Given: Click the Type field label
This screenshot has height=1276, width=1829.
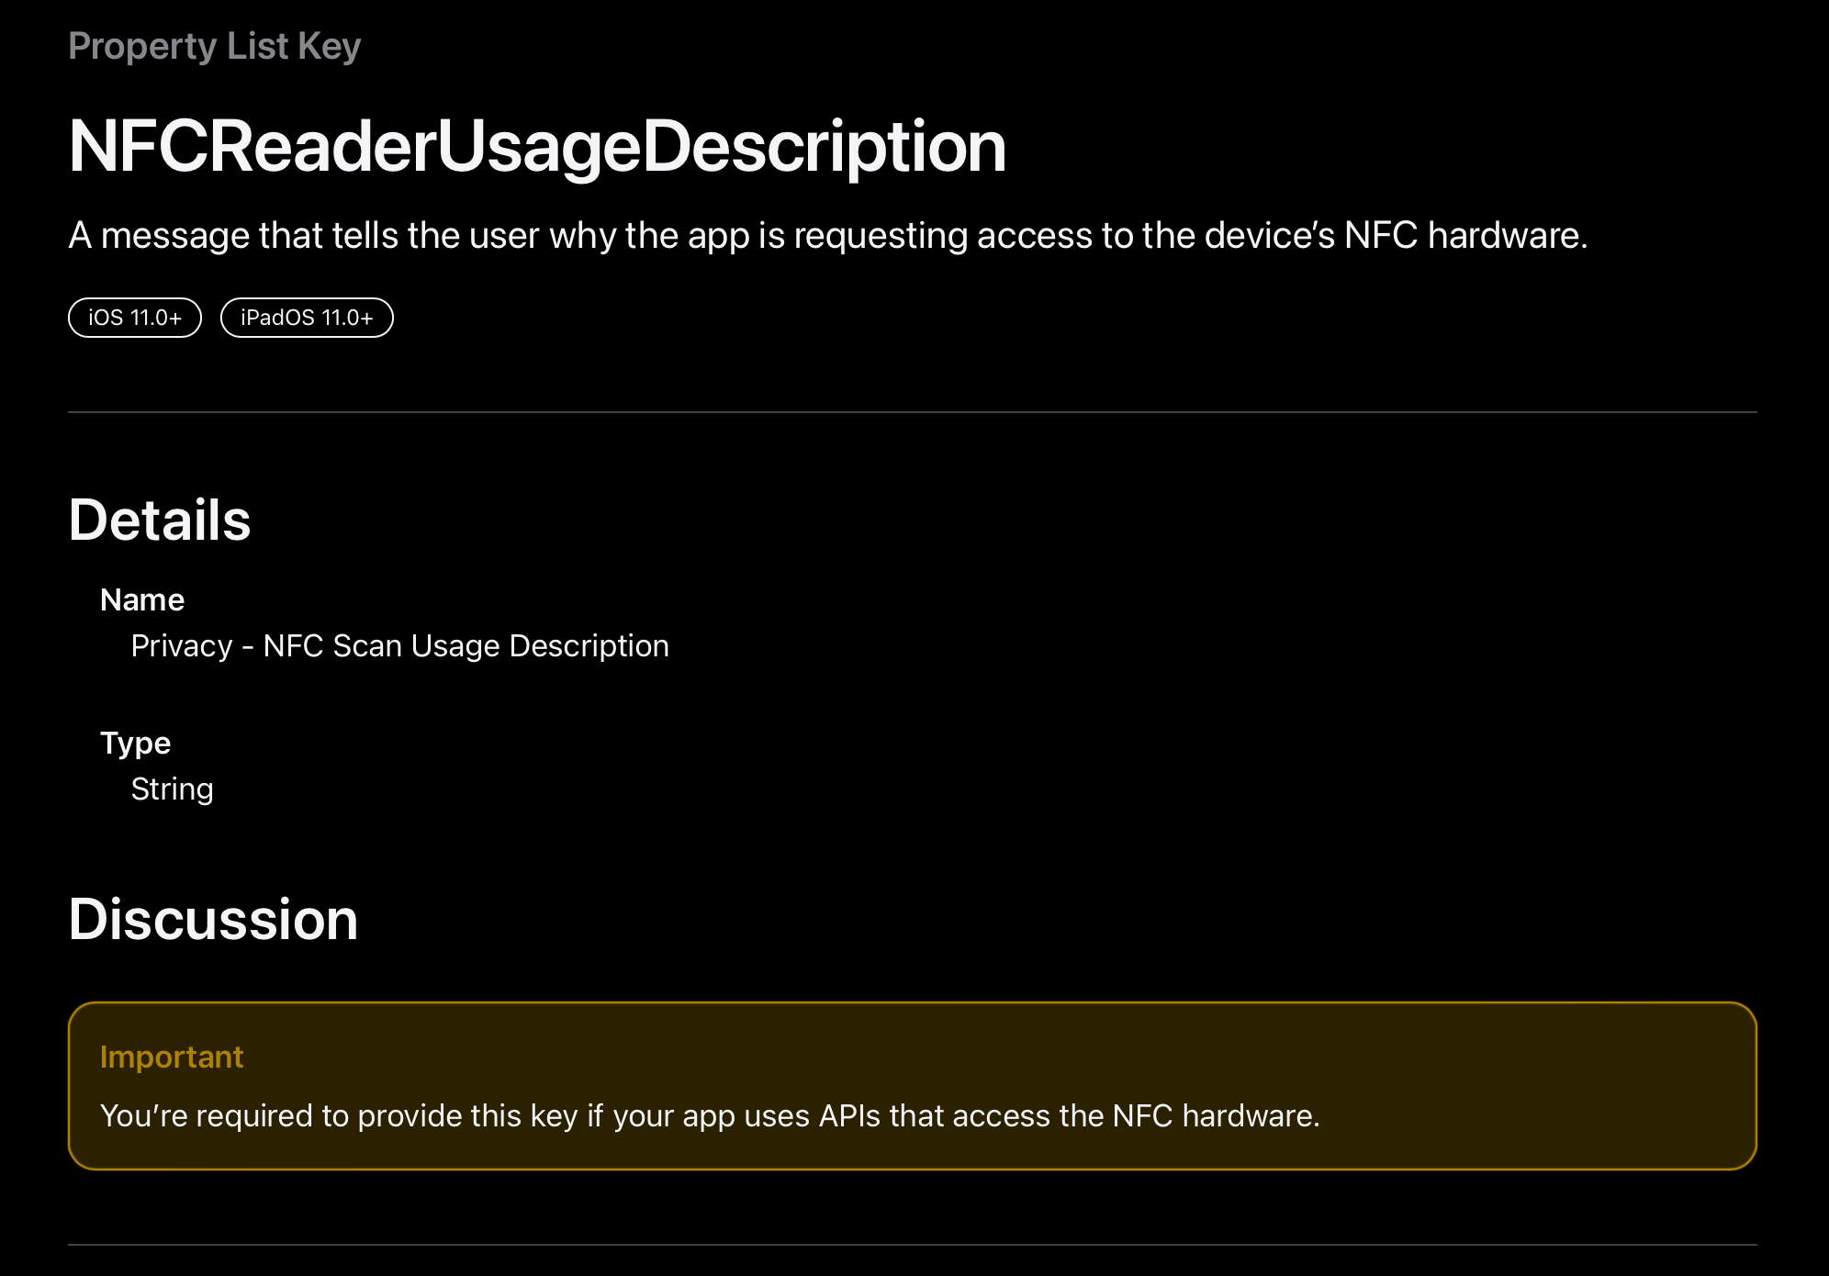Looking at the screenshot, I should [135, 743].
